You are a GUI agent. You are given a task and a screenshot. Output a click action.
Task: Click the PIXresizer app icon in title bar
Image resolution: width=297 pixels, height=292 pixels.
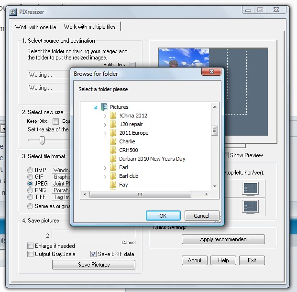(13, 12)
